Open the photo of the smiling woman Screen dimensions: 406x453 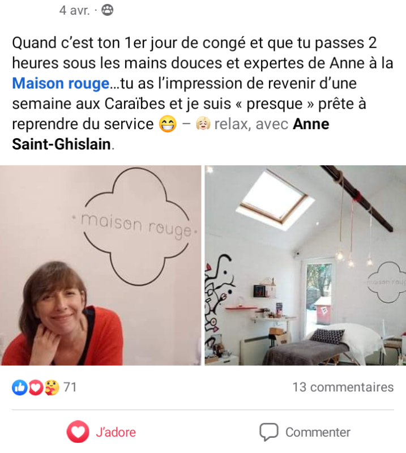pos(100,265)
